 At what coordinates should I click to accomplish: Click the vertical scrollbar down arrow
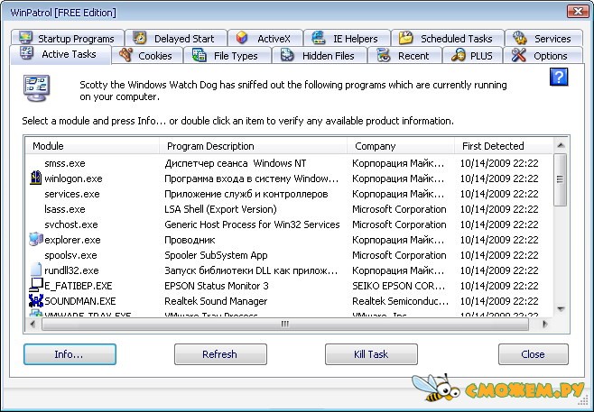click(561, 309)
